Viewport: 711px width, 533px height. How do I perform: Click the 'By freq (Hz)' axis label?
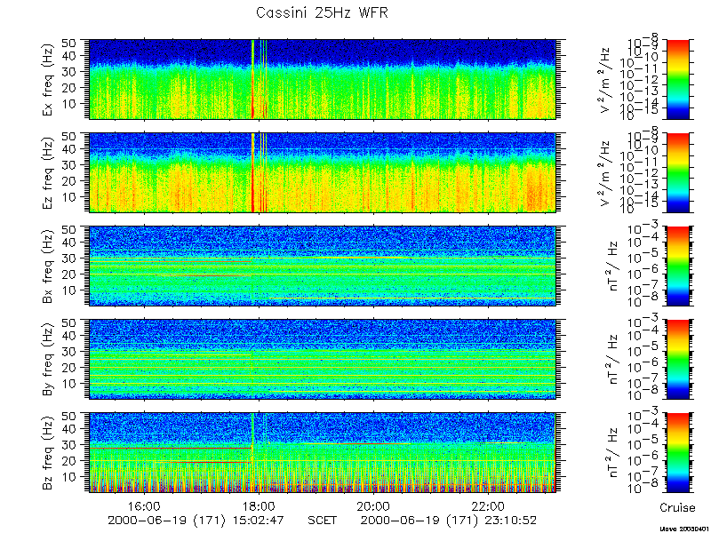pyautogui.click(x=48, y=360)
